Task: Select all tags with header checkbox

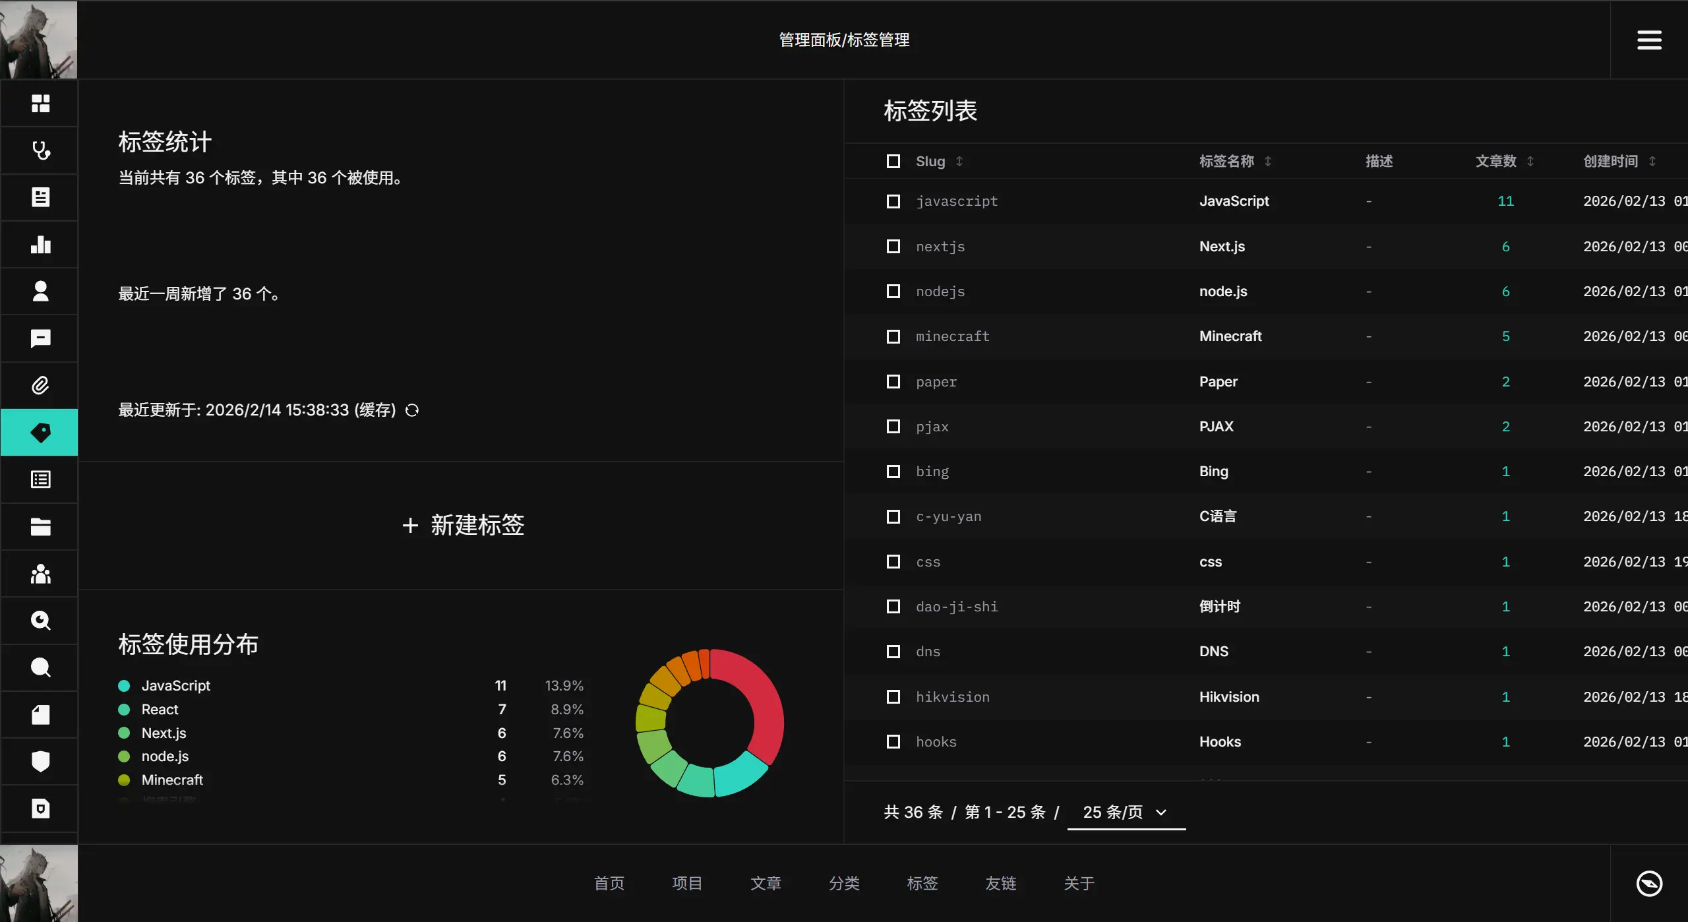Action: 893,162
